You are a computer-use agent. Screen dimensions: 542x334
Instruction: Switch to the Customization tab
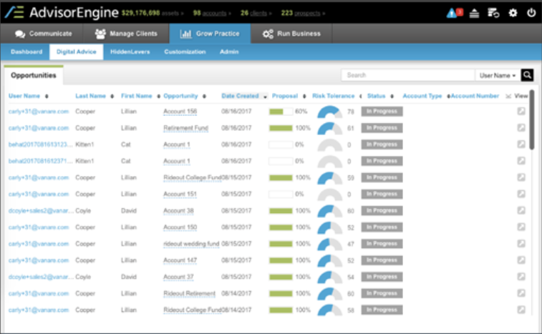coord(185,51)
